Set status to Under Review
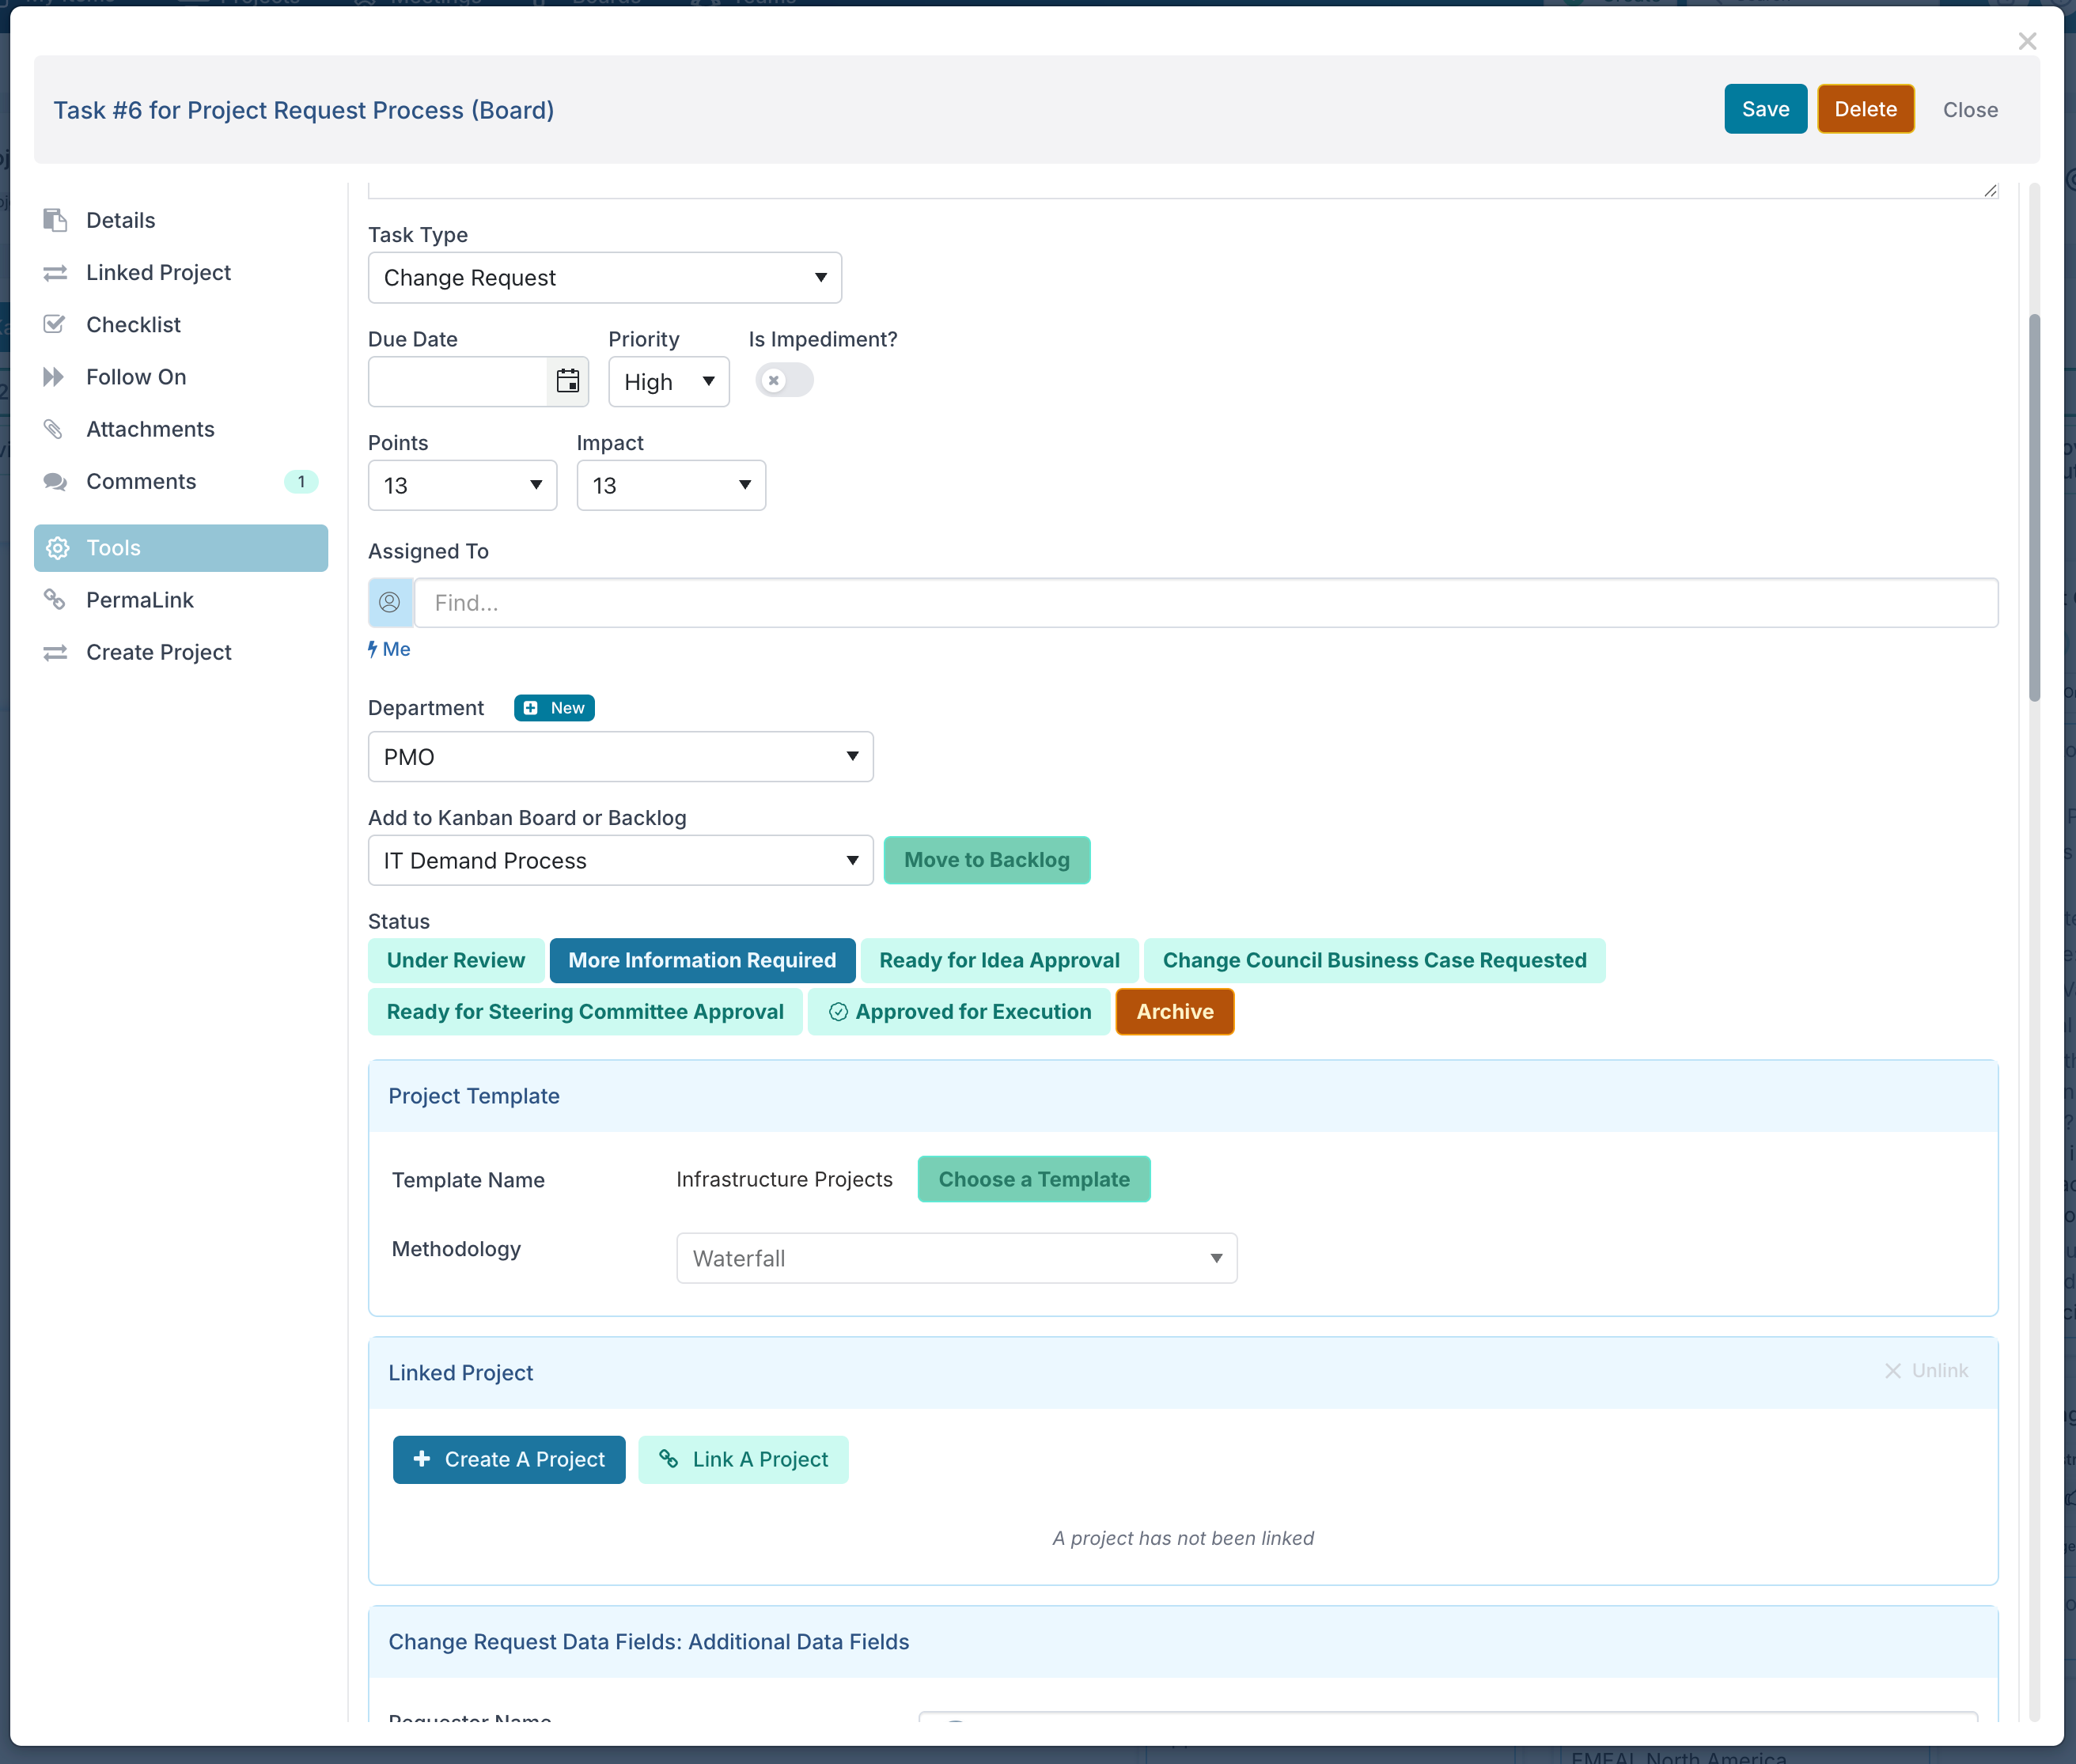The width and height of the screenshot is (2076, 1764). 455,960
